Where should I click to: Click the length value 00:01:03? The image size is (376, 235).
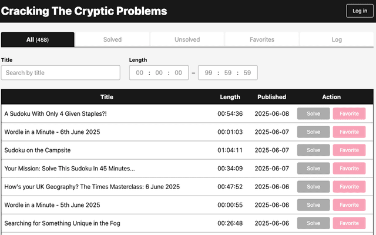pos(230,132)
